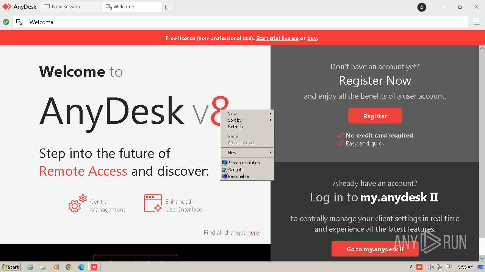
Task: Click the 'Enhanced User Interface' label
Action: click(184, 206)
